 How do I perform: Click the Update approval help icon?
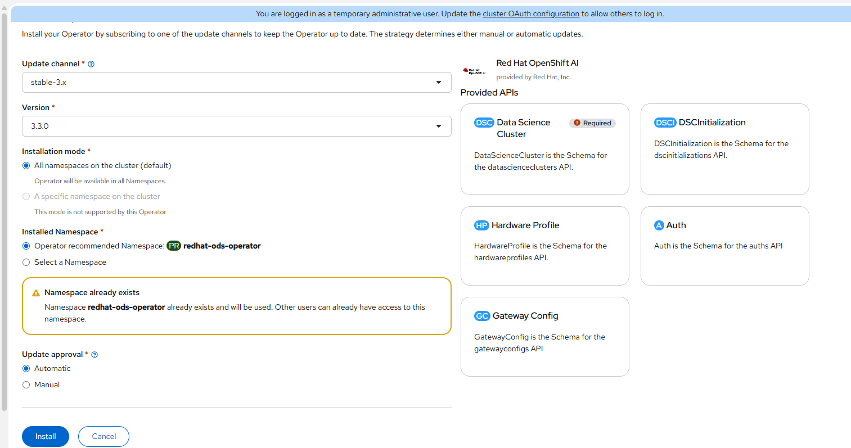pos(94,355)
